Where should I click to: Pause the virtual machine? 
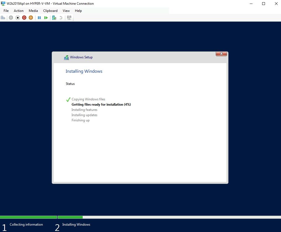coord(39,17)
